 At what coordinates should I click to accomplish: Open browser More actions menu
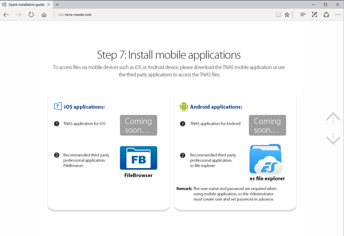pos(338,15)
